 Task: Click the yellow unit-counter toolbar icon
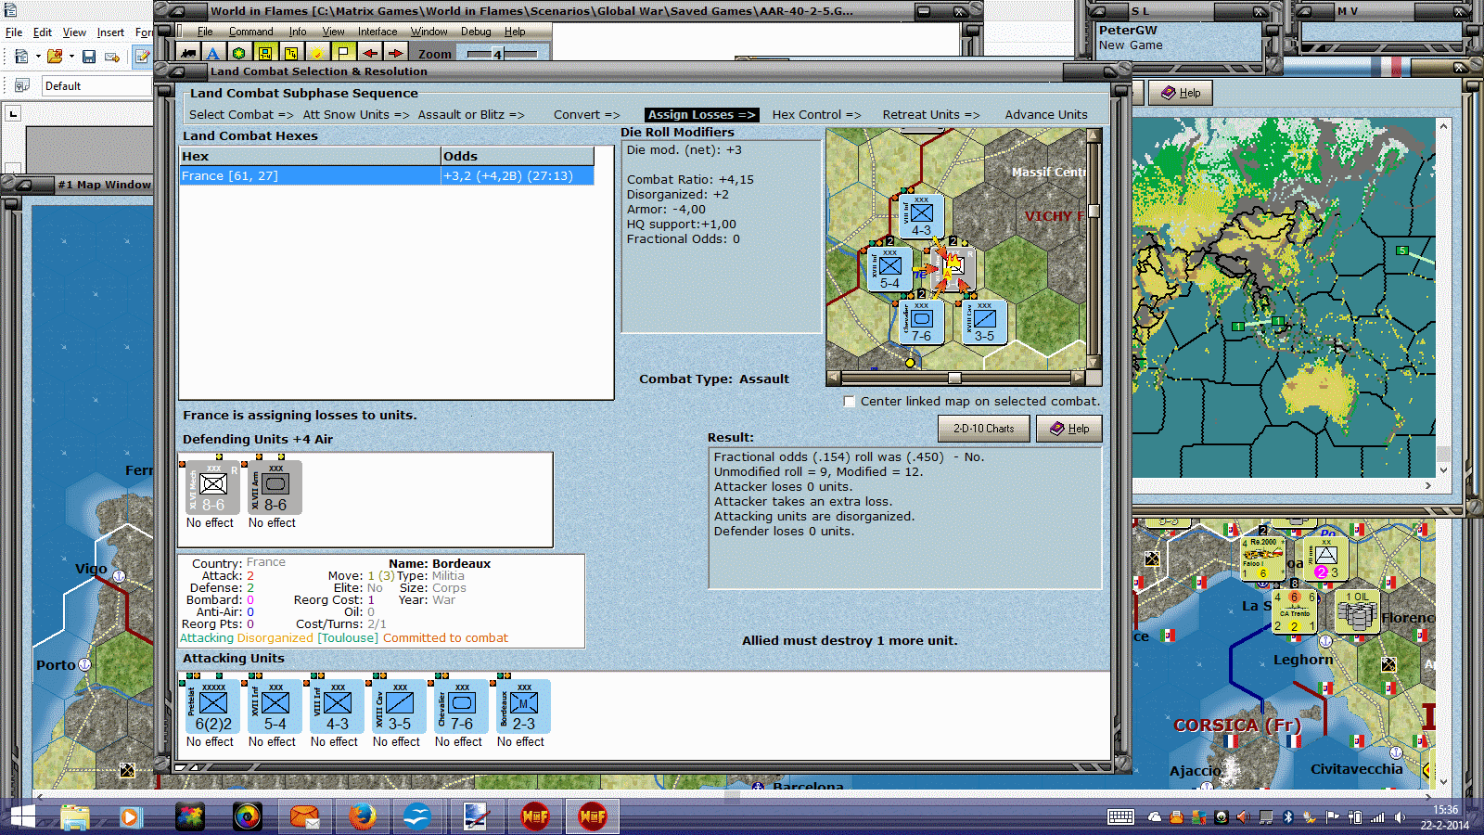265,53
